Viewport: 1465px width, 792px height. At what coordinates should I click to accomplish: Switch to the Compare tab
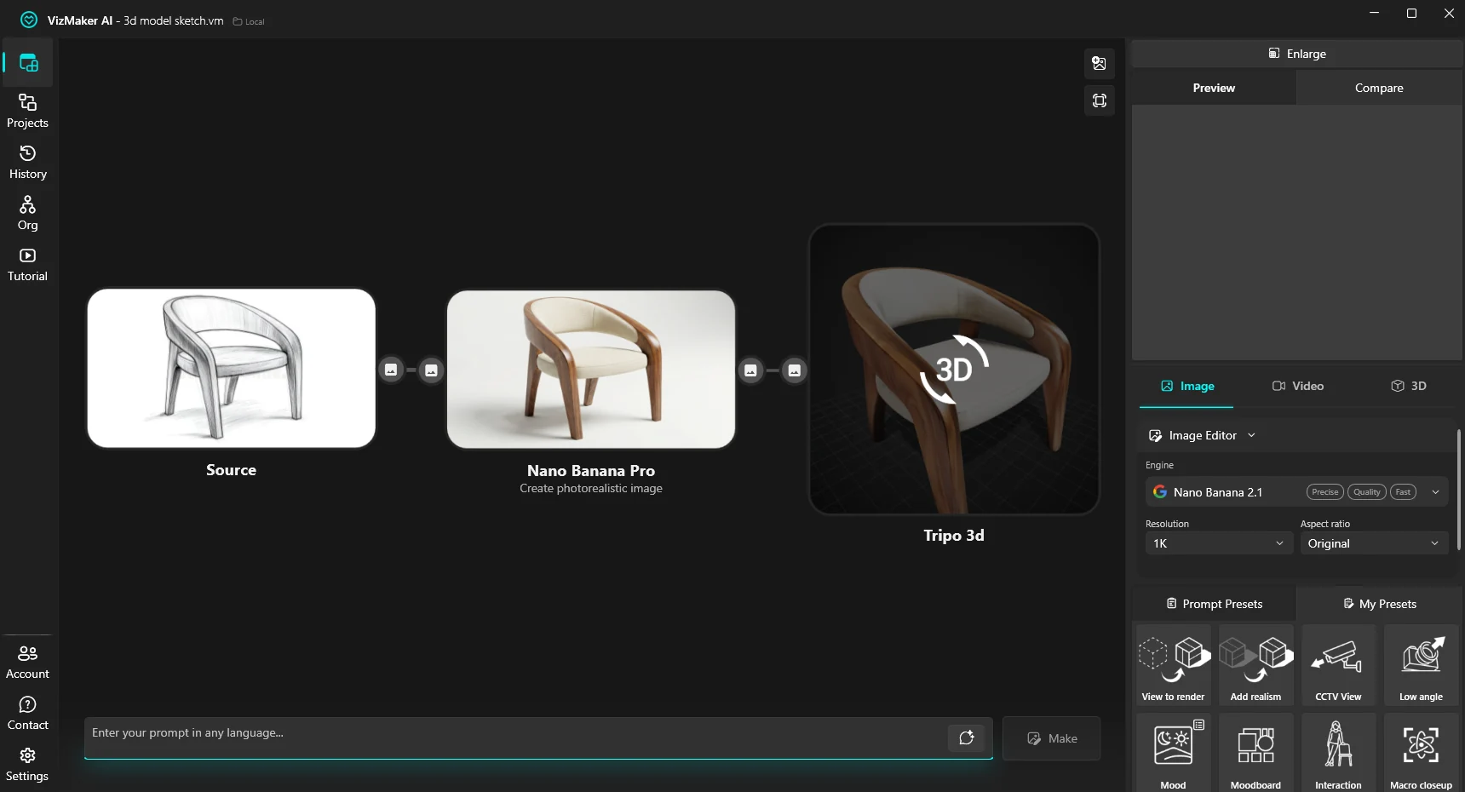pos(1379,88)
